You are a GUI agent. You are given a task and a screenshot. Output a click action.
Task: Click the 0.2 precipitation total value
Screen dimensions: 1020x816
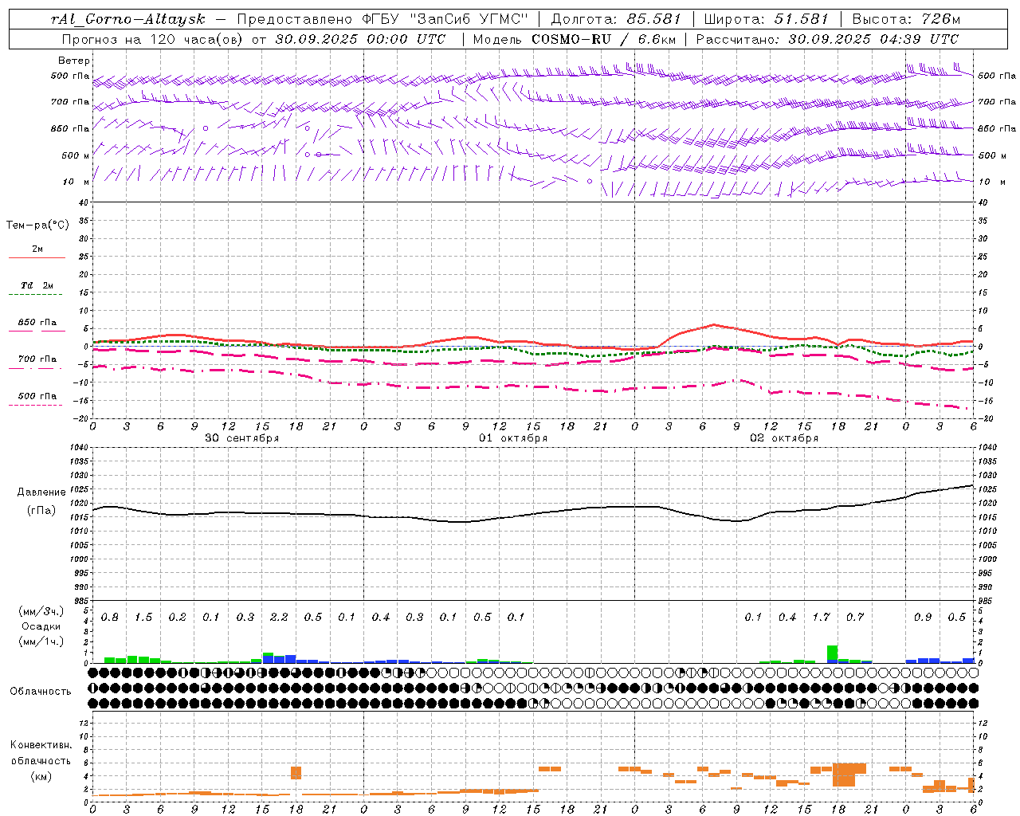click(177, 618)
